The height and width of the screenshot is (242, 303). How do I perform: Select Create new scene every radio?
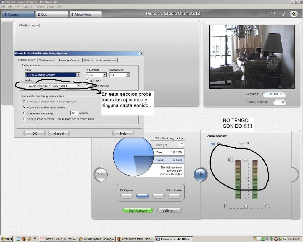point(24,113)
